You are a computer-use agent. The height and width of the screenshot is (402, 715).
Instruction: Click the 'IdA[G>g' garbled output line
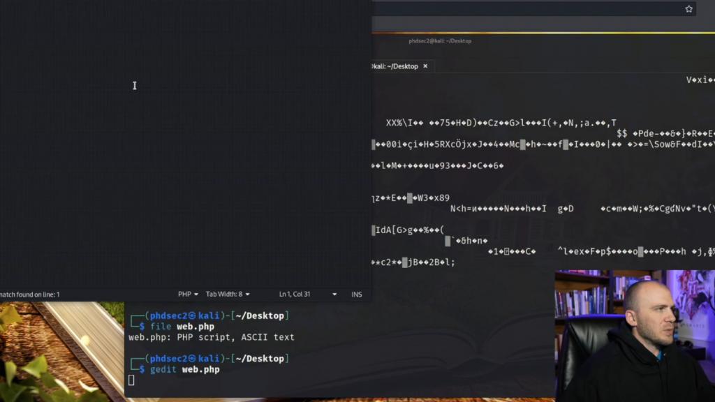click(408, 230)
